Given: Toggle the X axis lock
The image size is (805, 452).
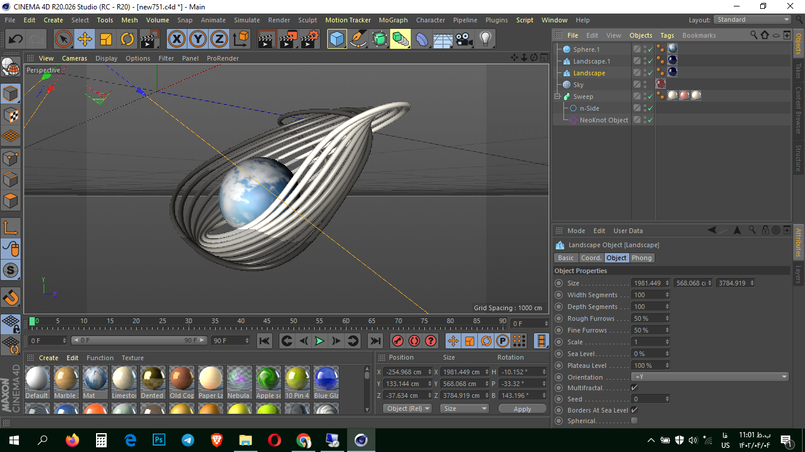Looking at the screenshot, I should point(176,39).
